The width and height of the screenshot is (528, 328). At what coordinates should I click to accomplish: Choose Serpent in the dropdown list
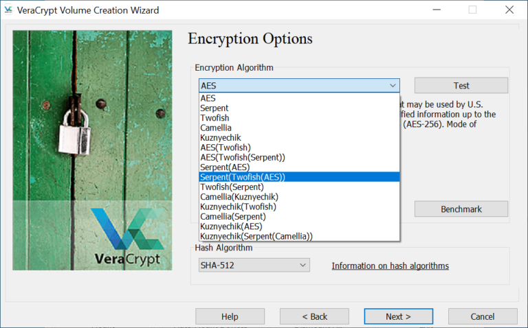point(299,108)
